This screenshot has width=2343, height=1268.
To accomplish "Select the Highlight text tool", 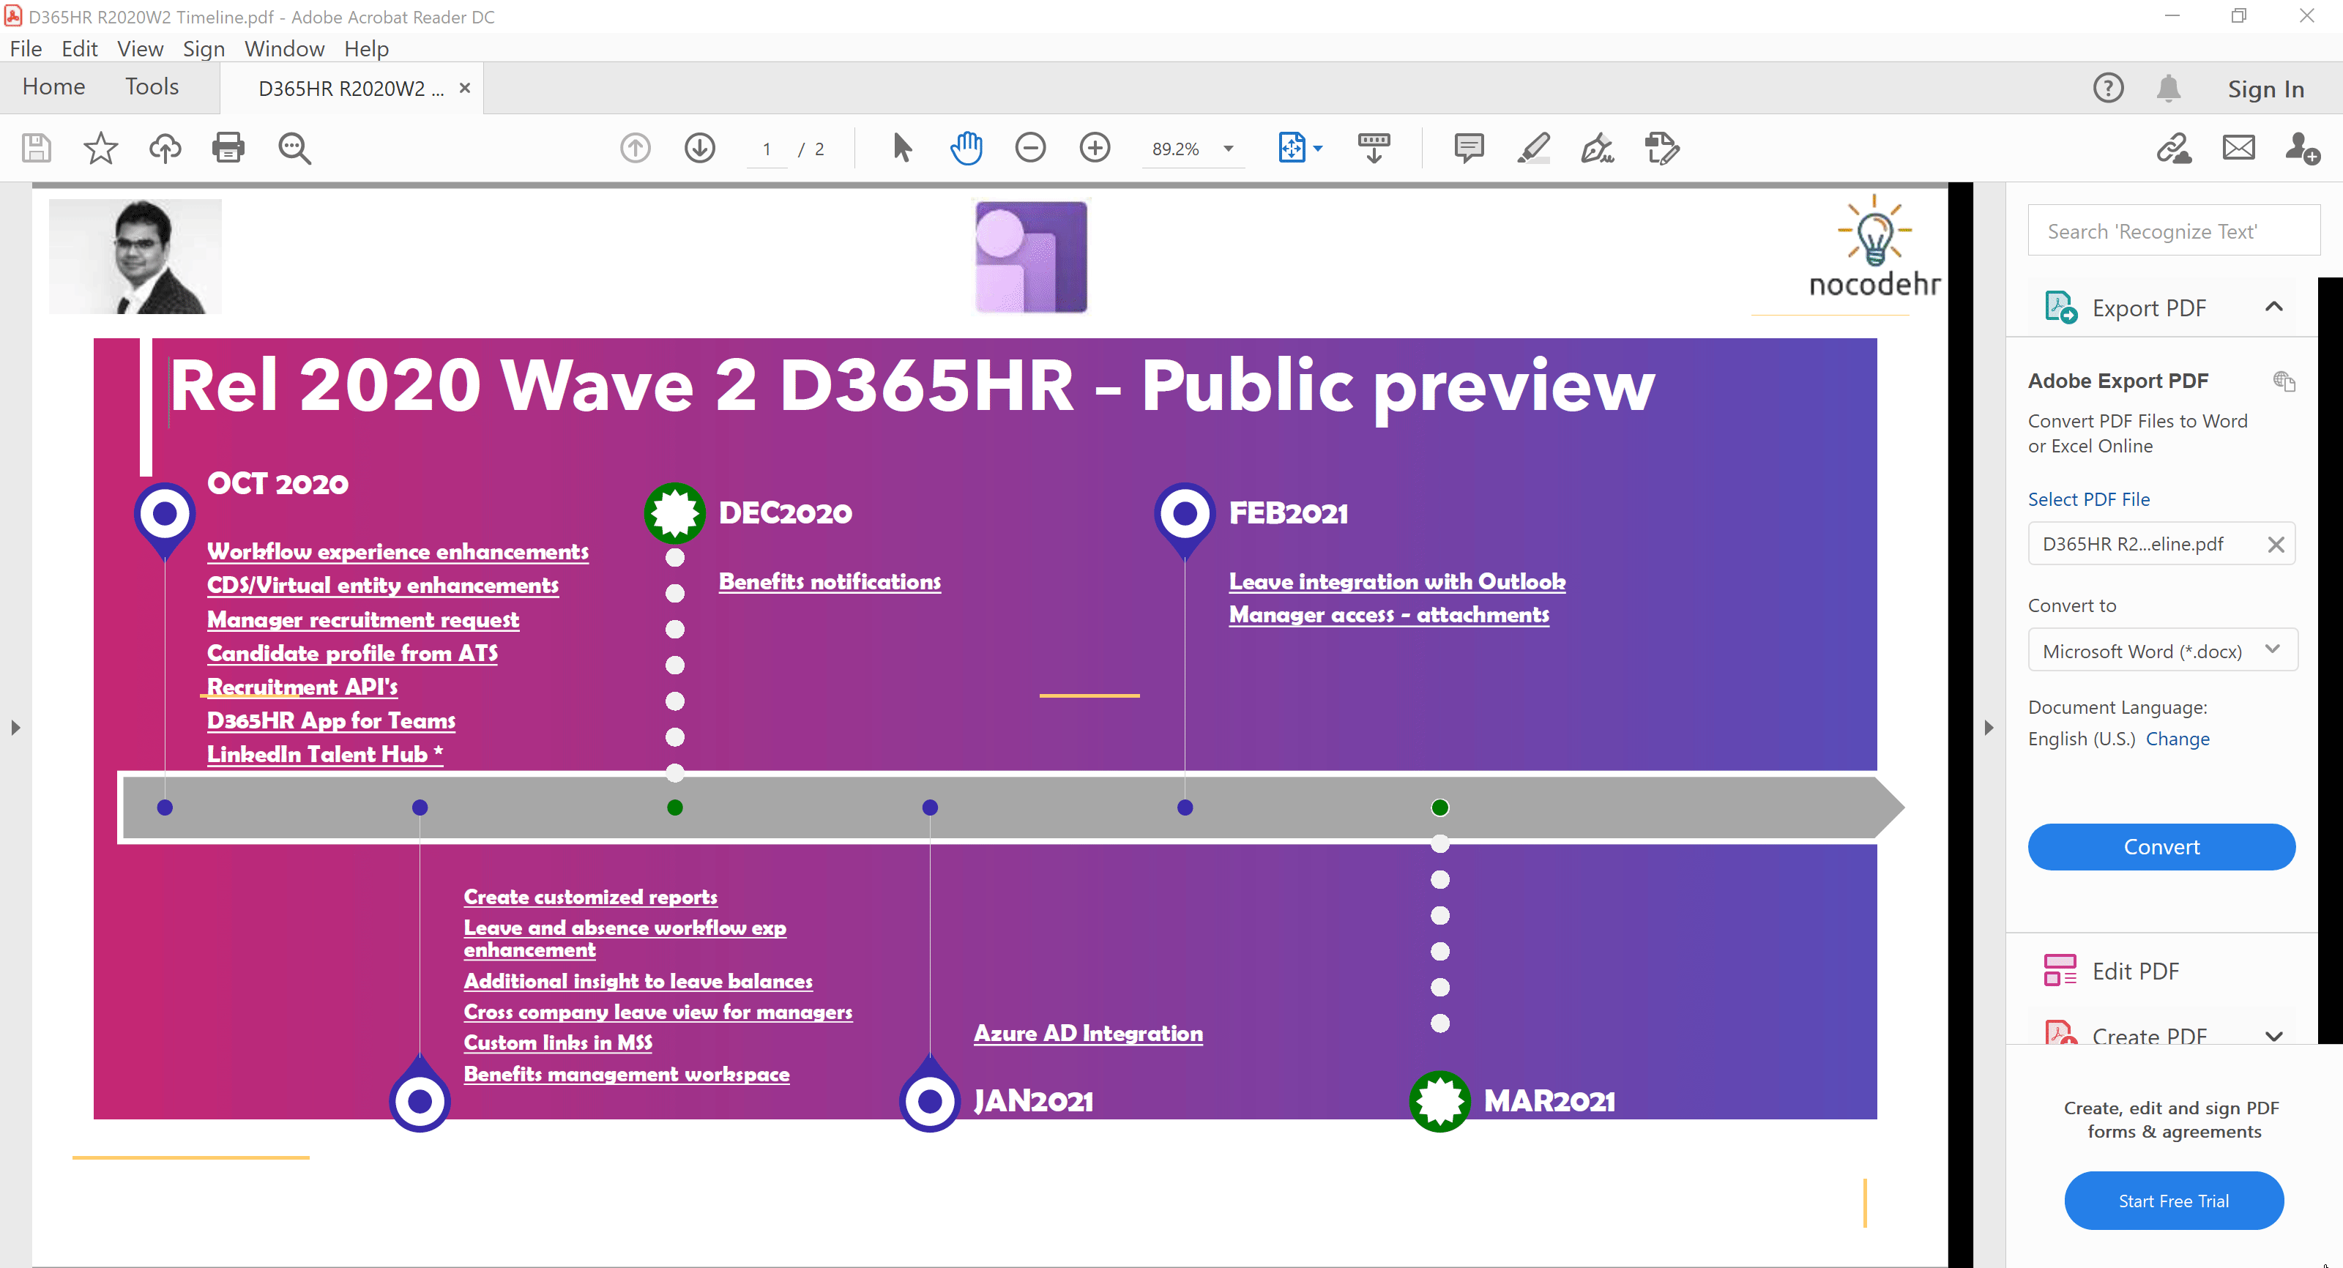I will tap(1533, 147).
